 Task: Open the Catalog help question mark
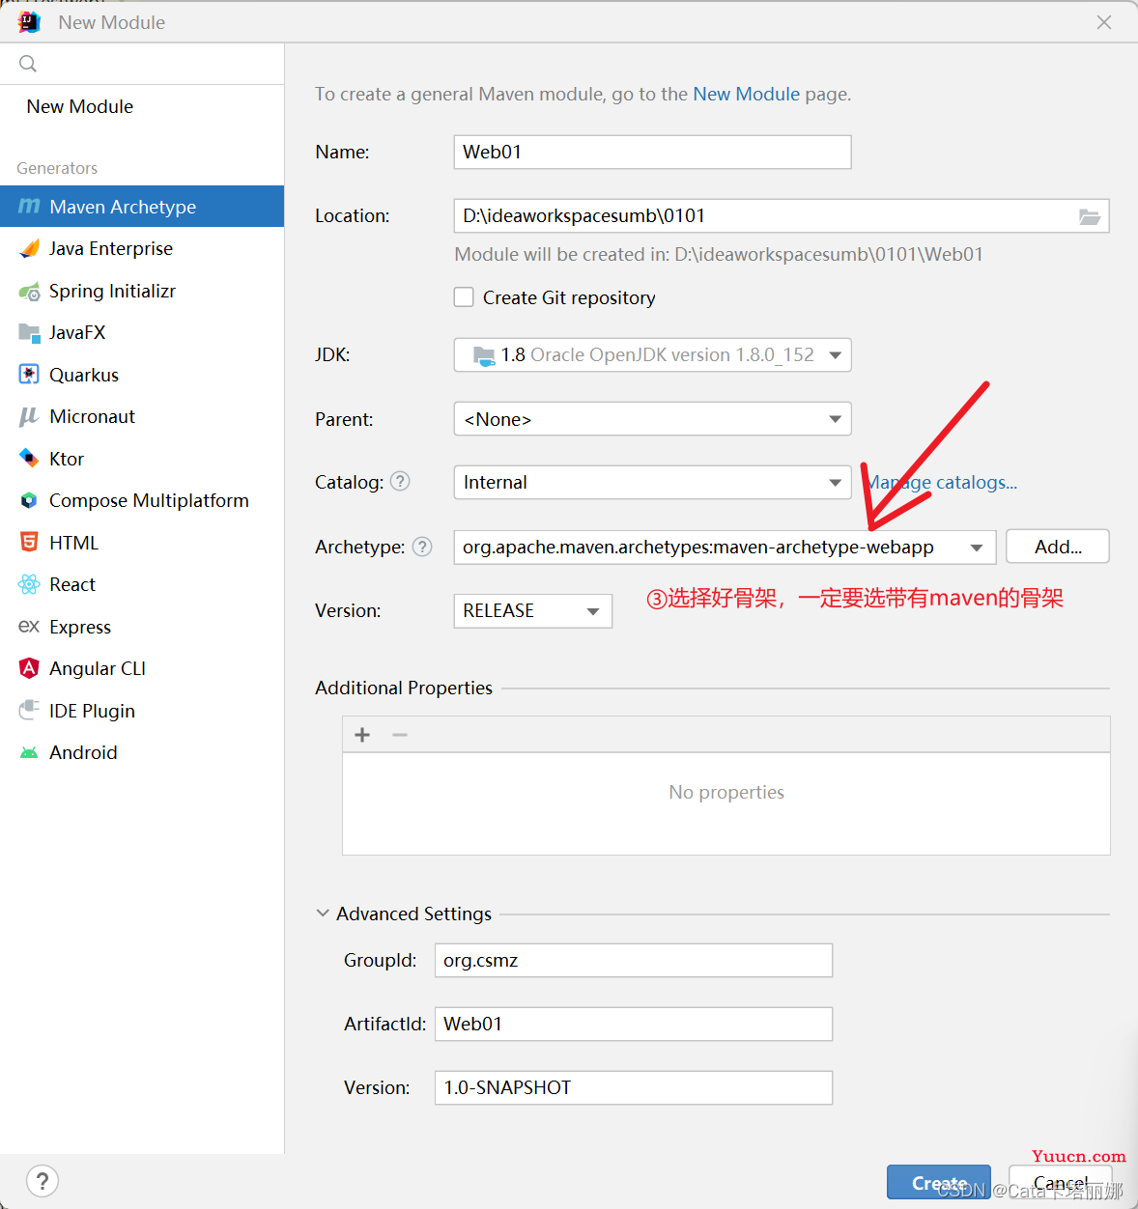[400, 481]
